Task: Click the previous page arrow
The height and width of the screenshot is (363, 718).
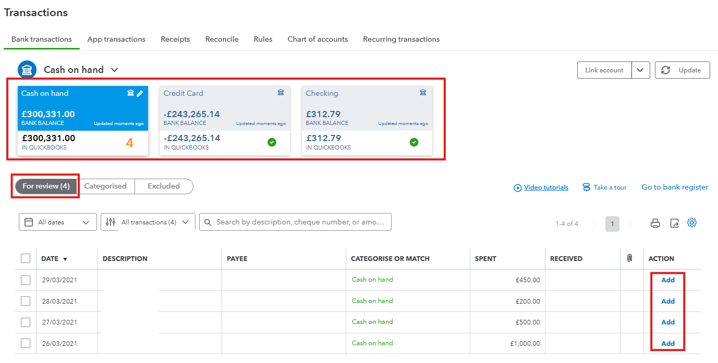Action: point(594,224)
